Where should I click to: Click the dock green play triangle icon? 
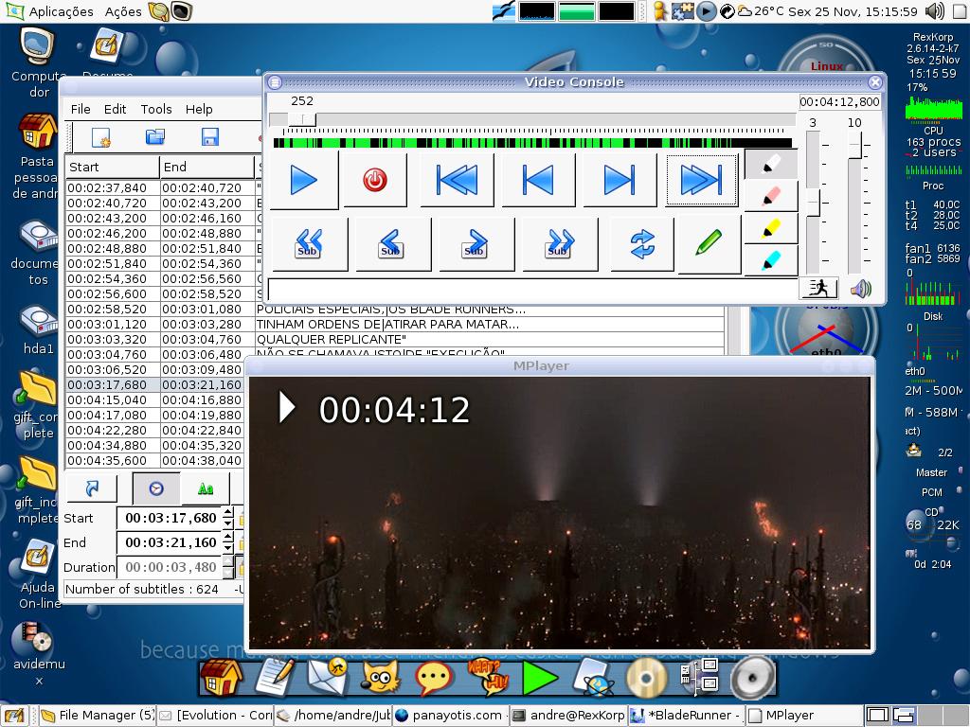[540, 678]
